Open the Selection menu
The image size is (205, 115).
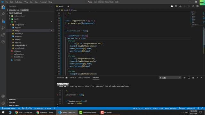click(19, 2)
